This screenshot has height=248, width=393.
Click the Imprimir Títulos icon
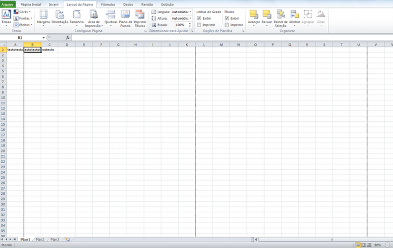click(x=140, y=15)
